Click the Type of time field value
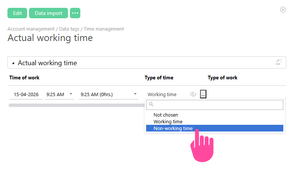The height and width of the screenshot is (171, 293). (162, 95)
